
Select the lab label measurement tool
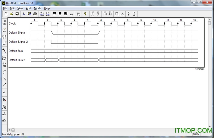point(4,58)
